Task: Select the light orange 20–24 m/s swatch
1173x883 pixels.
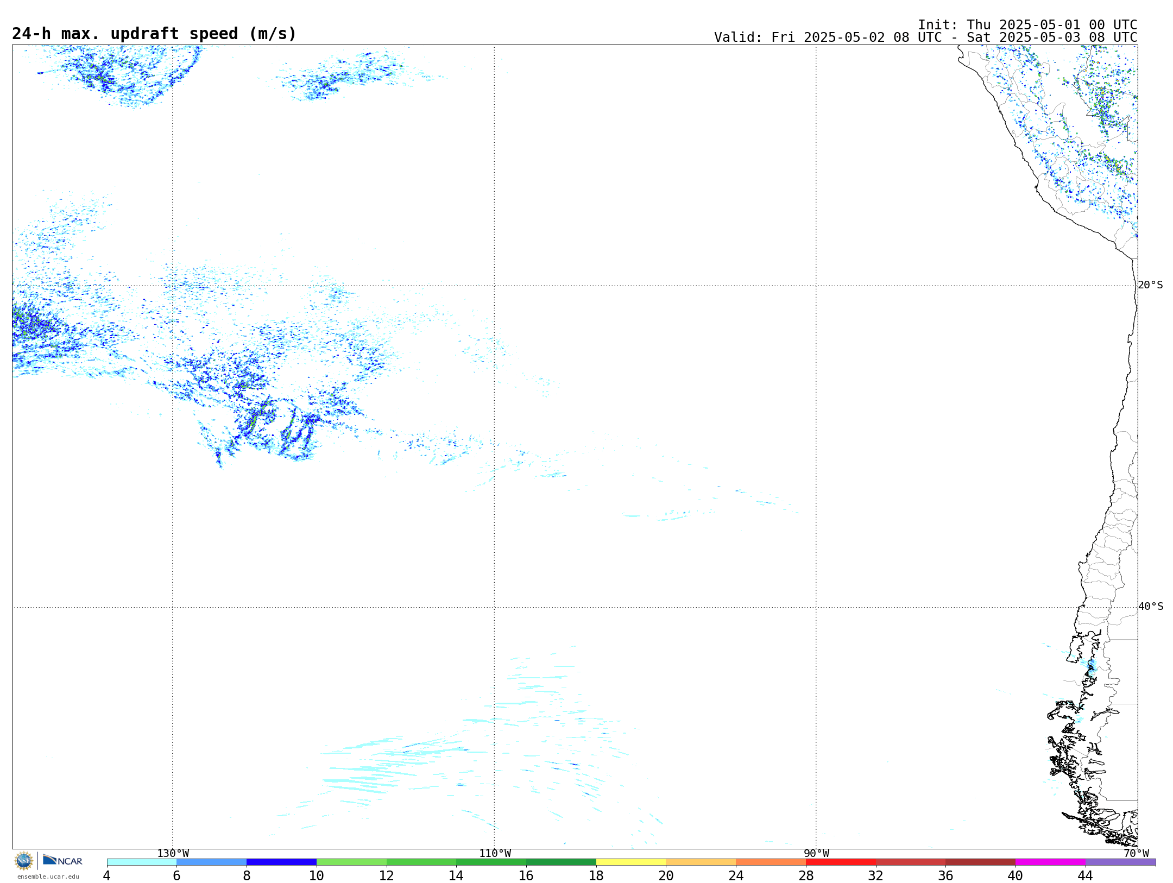Action: click(701, 862)
